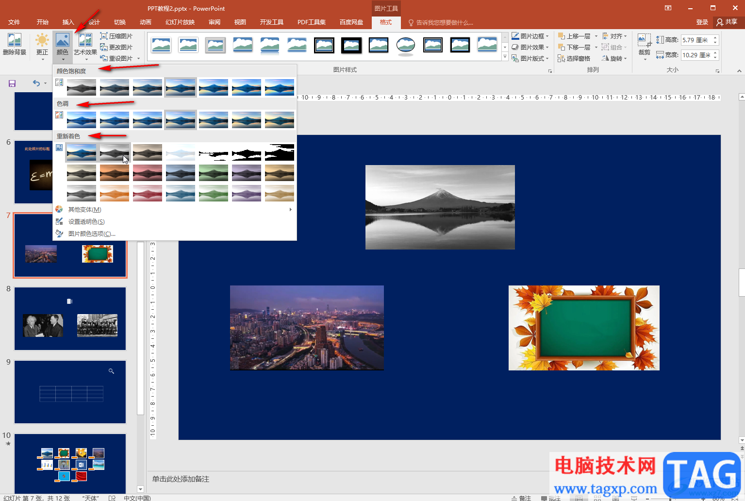This screenshot has width=745, height=501.
Task: Expand the Bring Forward dropdown arrow
Action: (596, 36)
